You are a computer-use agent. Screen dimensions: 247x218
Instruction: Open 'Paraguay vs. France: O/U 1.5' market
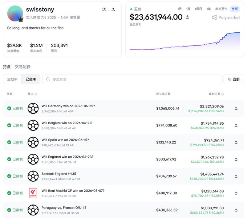point(64,207)
